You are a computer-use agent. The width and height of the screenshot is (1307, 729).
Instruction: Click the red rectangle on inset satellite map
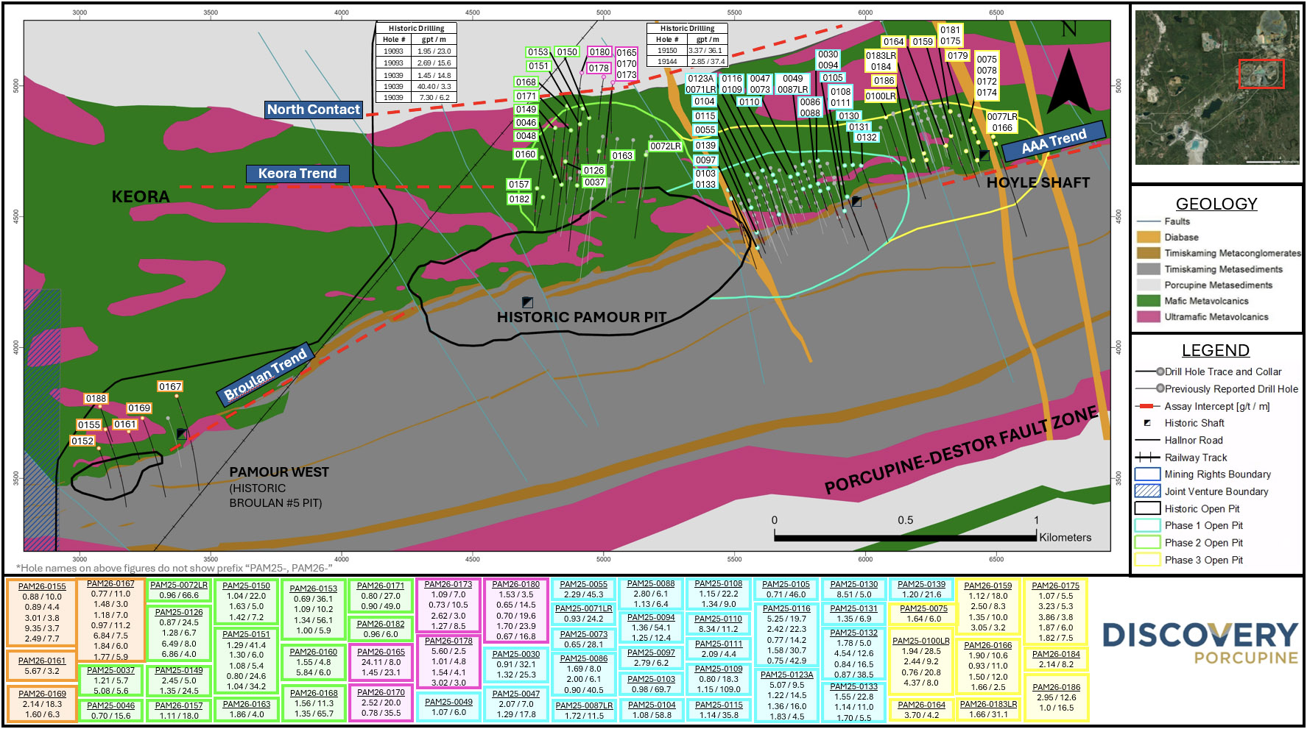click(x=1261, y=74)
